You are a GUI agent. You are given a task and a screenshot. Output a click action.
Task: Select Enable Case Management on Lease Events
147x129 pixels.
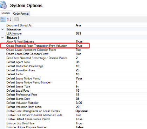tap(33, 111)
